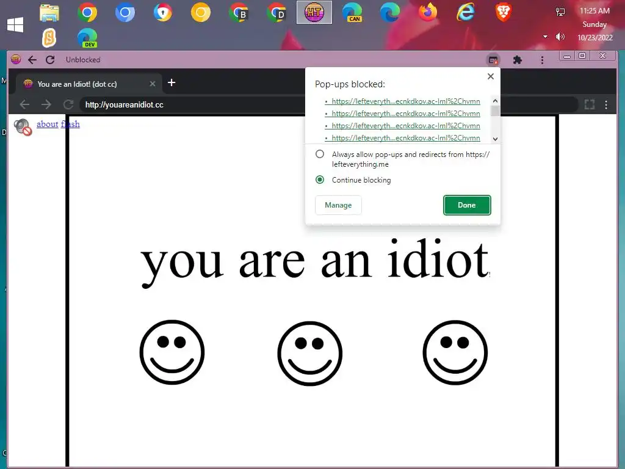Click the green Done button
The height and width of the screenshot is (469, 625).
(467, 205)
